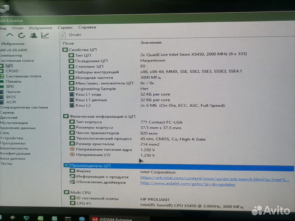Open the Вид menu
This screenshot has height=221, width=295.
(x=3, y=28)
